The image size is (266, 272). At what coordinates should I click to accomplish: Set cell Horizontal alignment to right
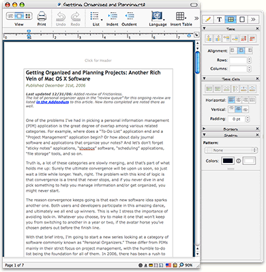tap(246, 100)
